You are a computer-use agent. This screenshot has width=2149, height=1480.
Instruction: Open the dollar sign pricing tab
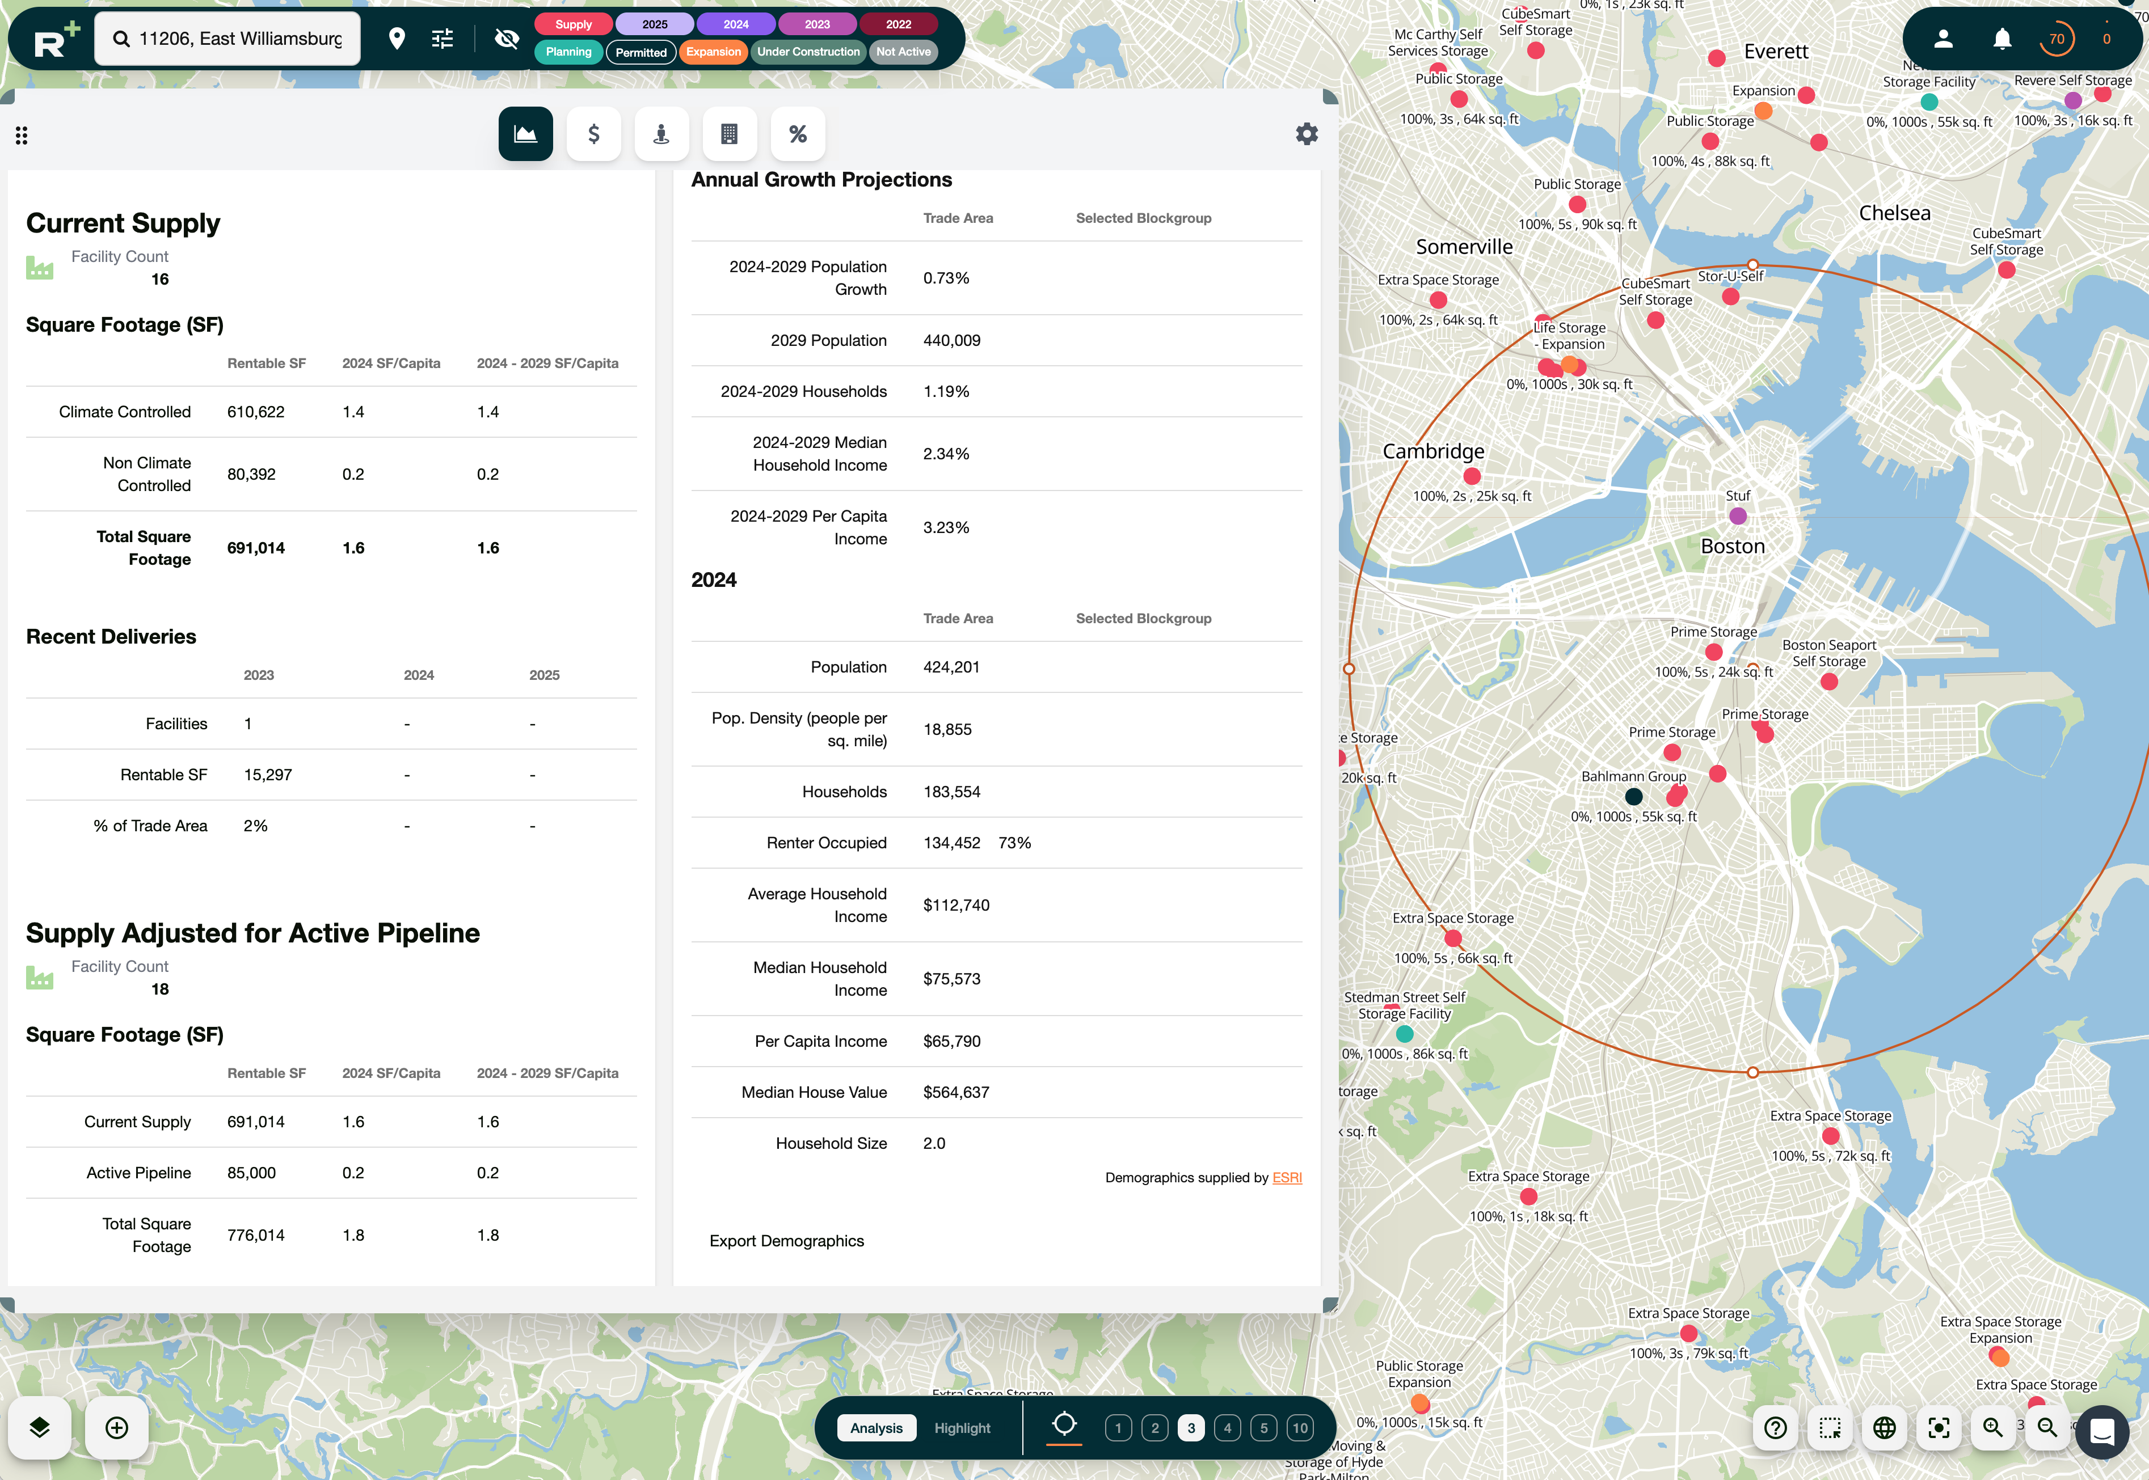(593, 134)
